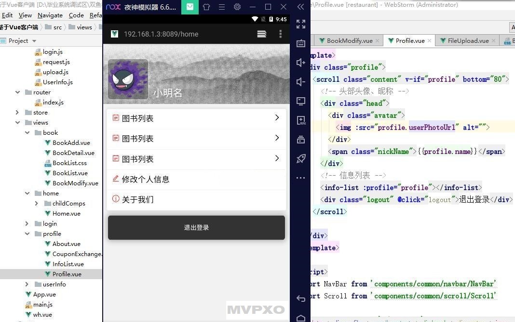Open browser tabs icon in emulator
The image size is (515, 322).
pyautogui.click(x=262, y=34)
